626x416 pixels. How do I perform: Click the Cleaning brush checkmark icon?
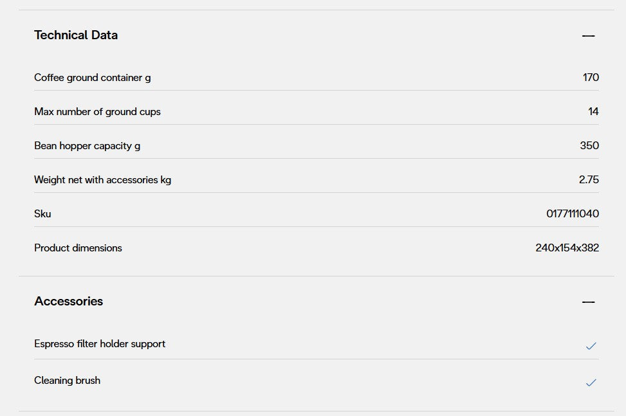click(591, 383)
